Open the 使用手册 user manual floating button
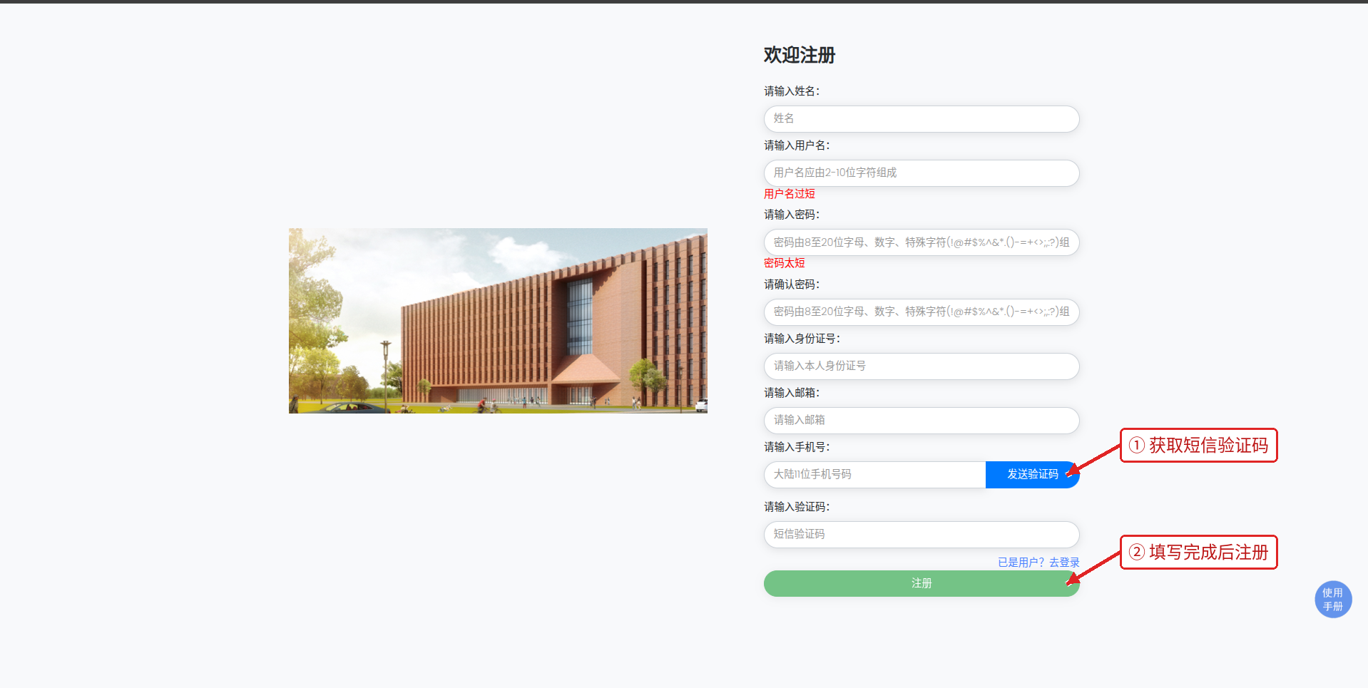 pyautogui.click(x=1333, y=600)
